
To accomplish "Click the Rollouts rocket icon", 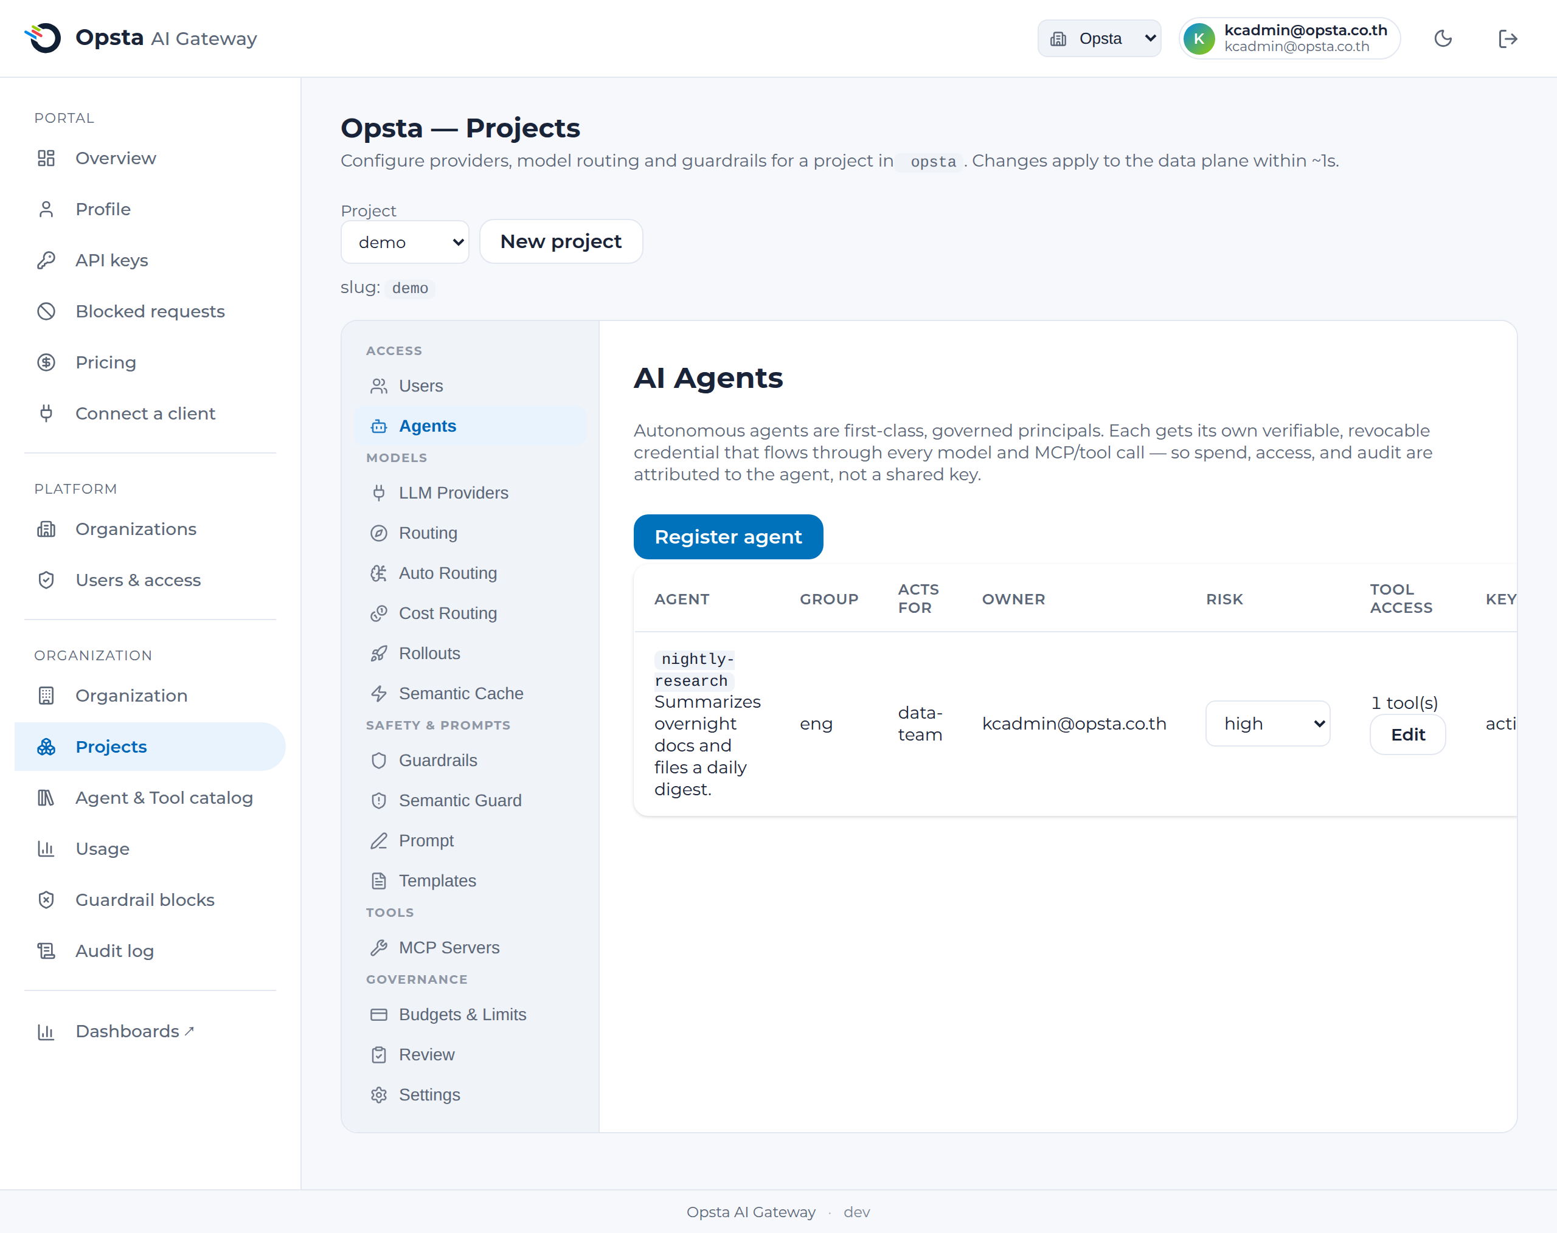I will tap(379, 654).
